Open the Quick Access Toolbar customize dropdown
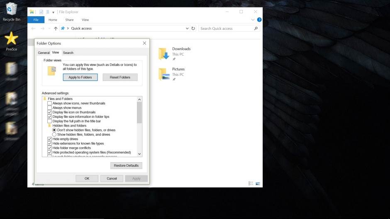The width and height of the screenshot is (390, 219). 53,12
